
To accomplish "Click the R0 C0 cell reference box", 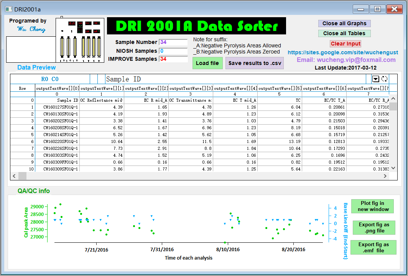I will tap(50, 79).
